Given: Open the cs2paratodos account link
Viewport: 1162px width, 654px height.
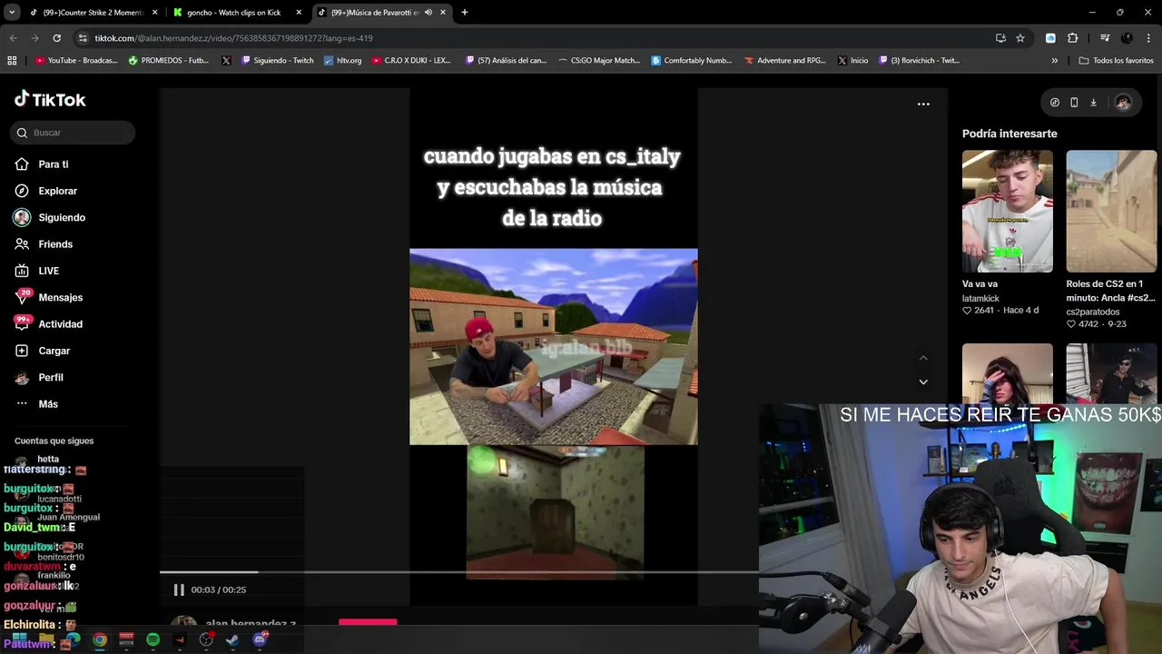Looking at the screenshot, I should [1093, 312].
